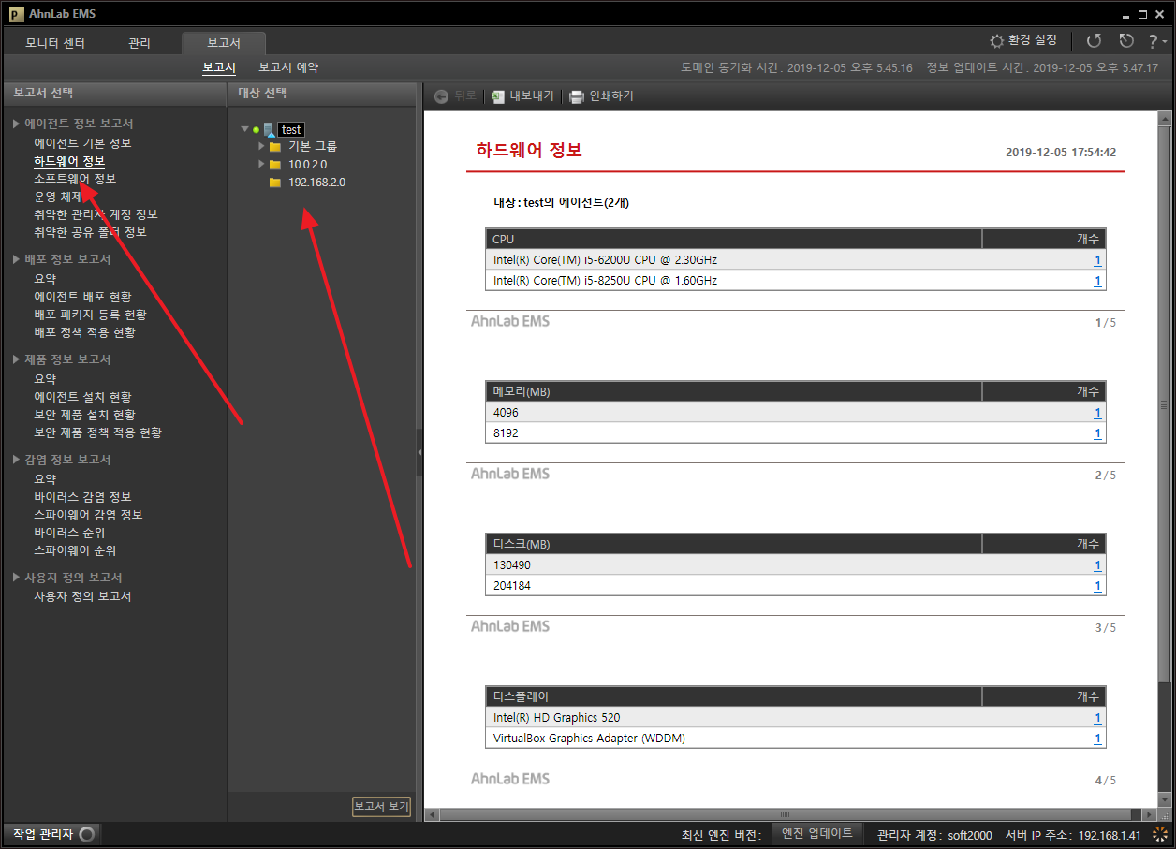
Task: Select the 보고서 main tab
Action: pyautogui.click(x=224, y=43)
